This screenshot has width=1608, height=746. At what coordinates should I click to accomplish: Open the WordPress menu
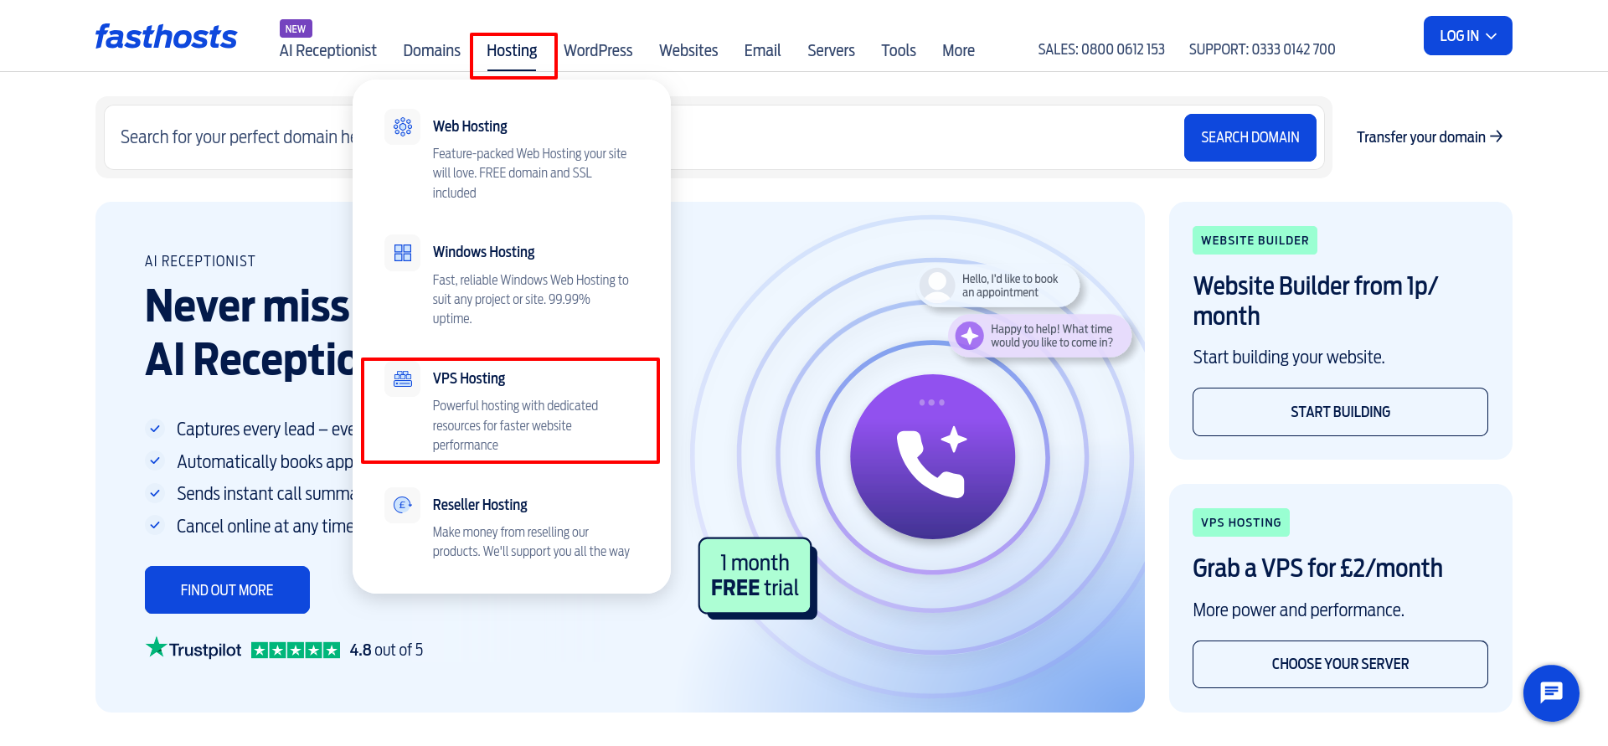[x=598, y=50]
